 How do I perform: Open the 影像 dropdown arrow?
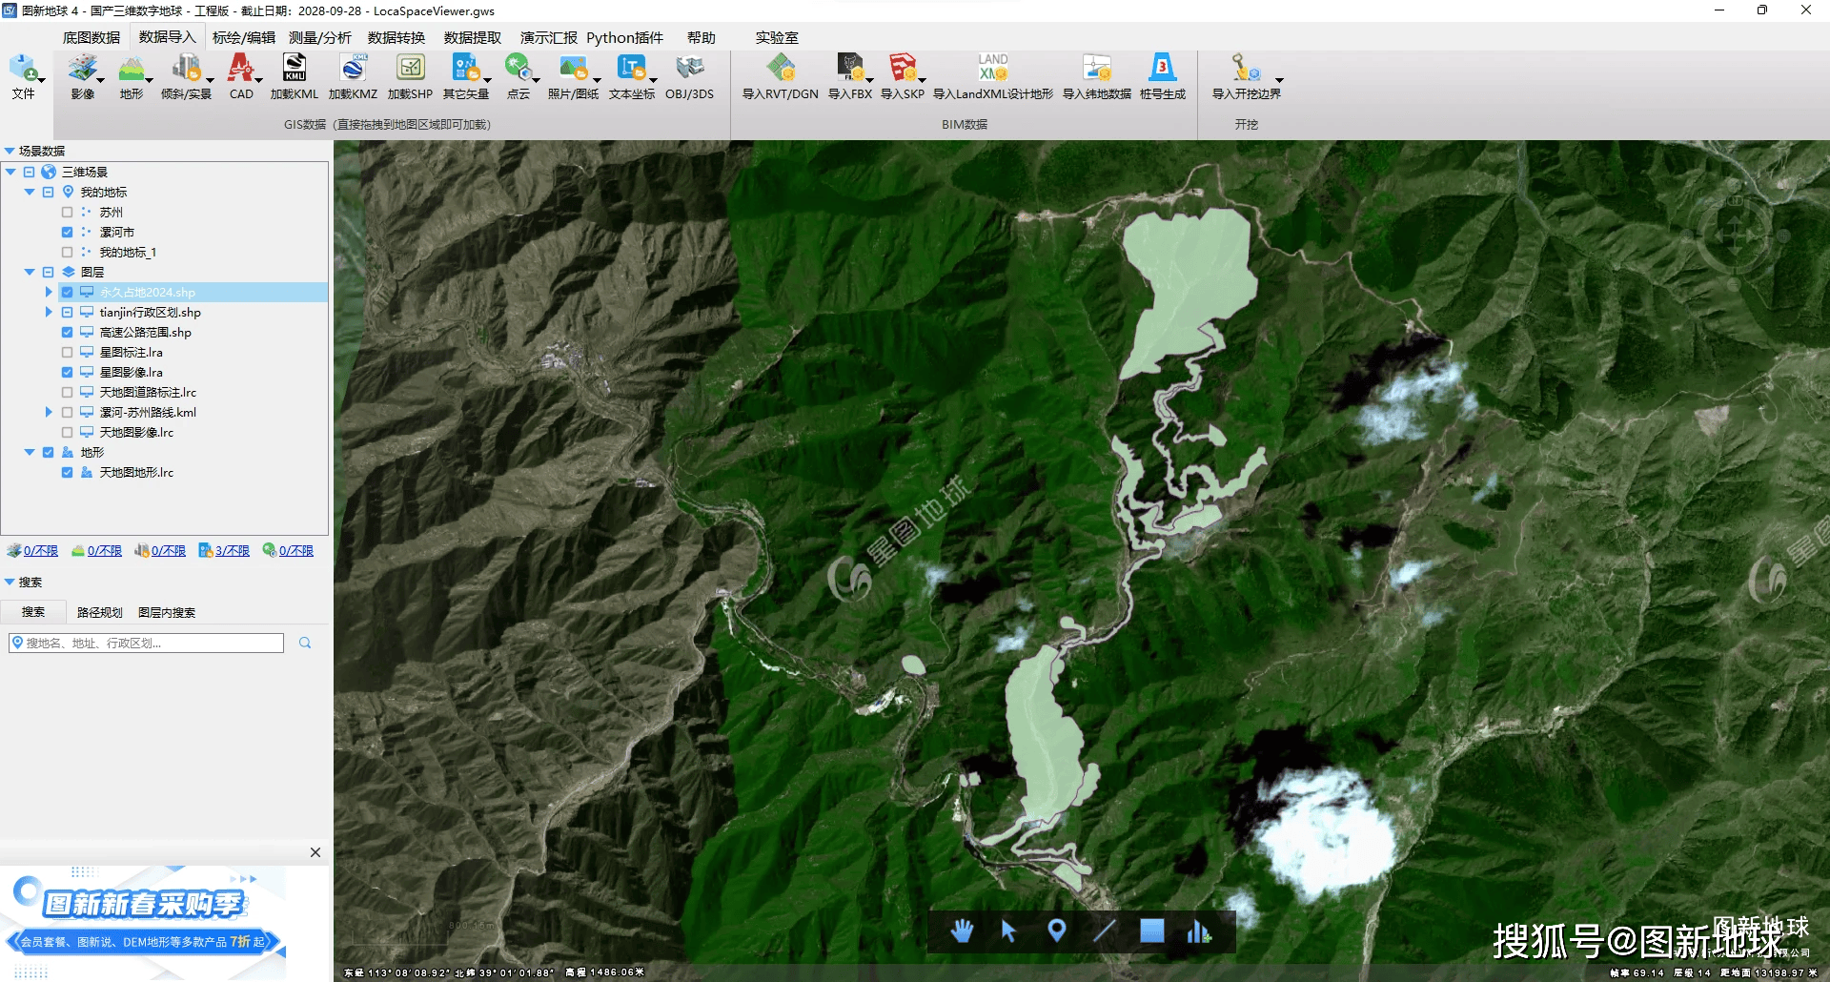pos(100,81)
